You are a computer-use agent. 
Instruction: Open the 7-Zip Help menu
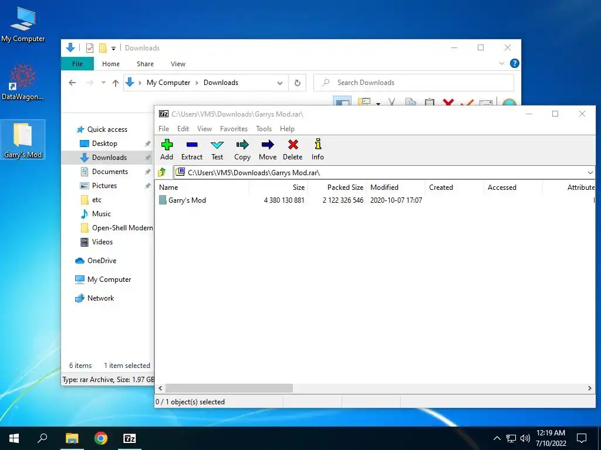click(x=287, y=128)
